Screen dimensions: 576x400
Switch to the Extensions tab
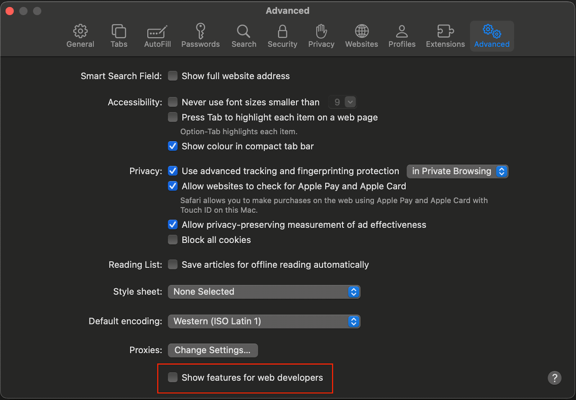click(x=445, y=35)
